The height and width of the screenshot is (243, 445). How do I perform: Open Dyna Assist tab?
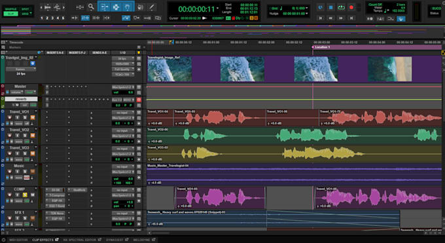[117, 240]
